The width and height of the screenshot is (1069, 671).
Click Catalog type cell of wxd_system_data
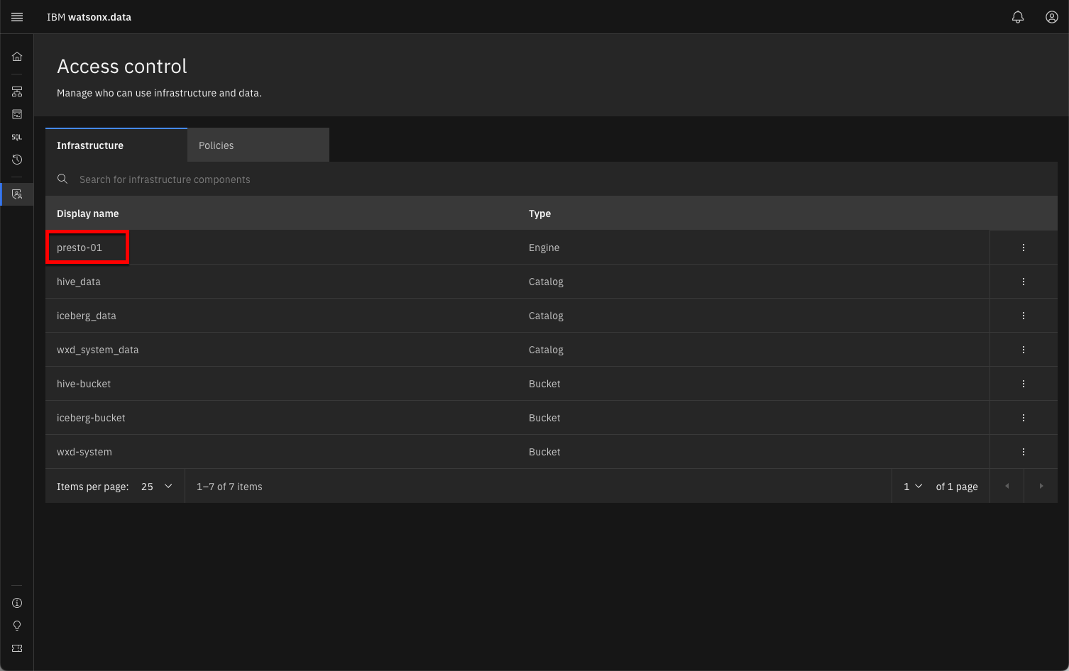click(x=546, y=350)
